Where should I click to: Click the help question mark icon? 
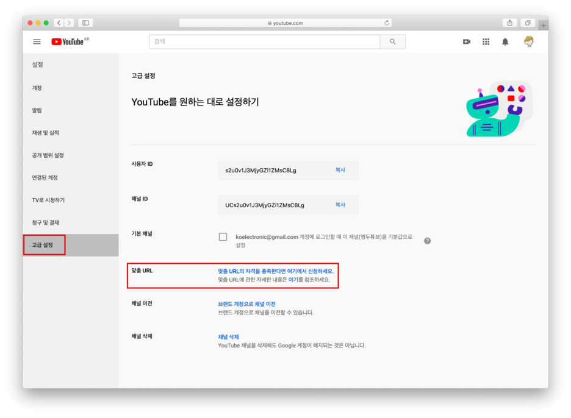[427, 241]
